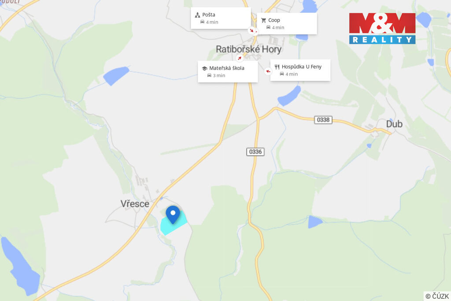
Task: Open the Hospůdka U Feny 4 min card
Action: click(300, 70)
